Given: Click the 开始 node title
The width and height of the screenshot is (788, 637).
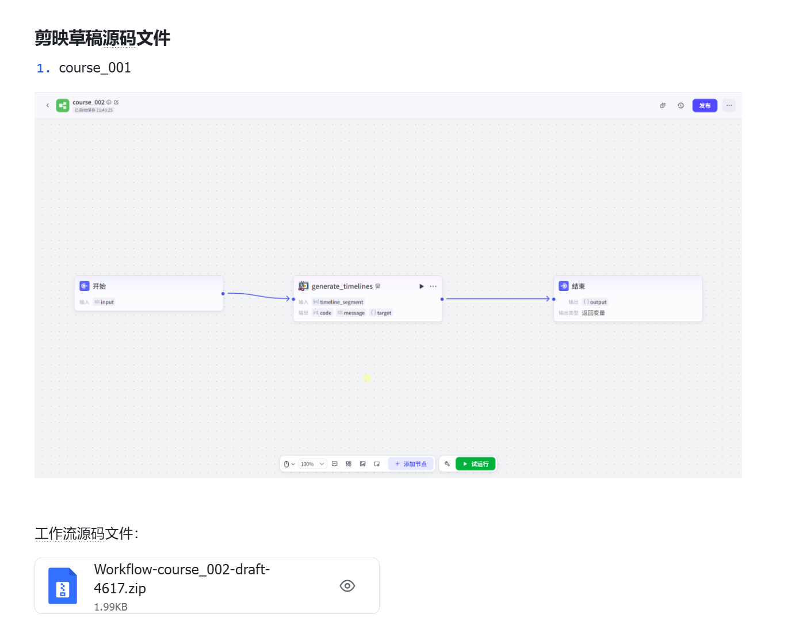Looking at the screenshot, I should click(x=100, y=286).
